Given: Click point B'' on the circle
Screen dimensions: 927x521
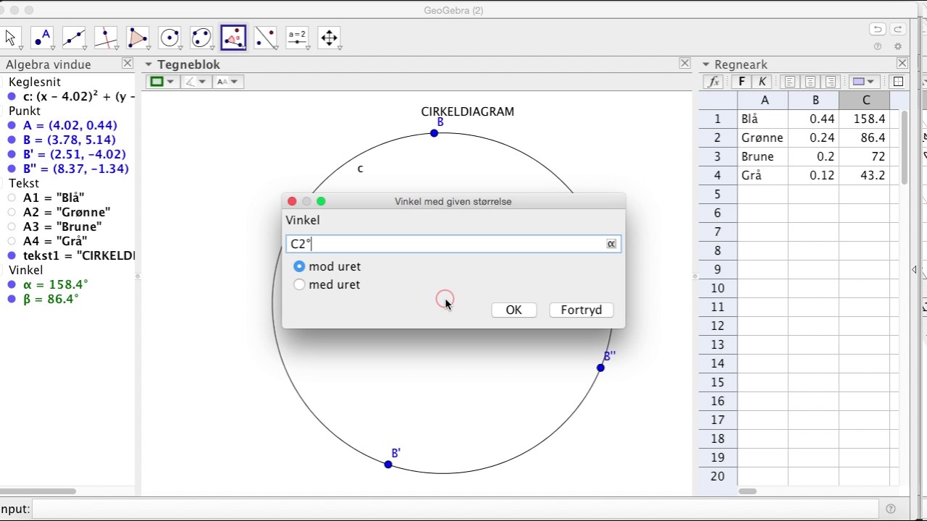Looking at the screenshot, I should [600, 368].
